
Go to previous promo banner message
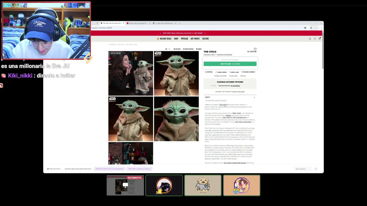click(161, 33)
